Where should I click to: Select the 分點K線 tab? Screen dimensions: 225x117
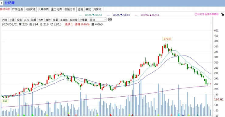[x=30, y=9]
